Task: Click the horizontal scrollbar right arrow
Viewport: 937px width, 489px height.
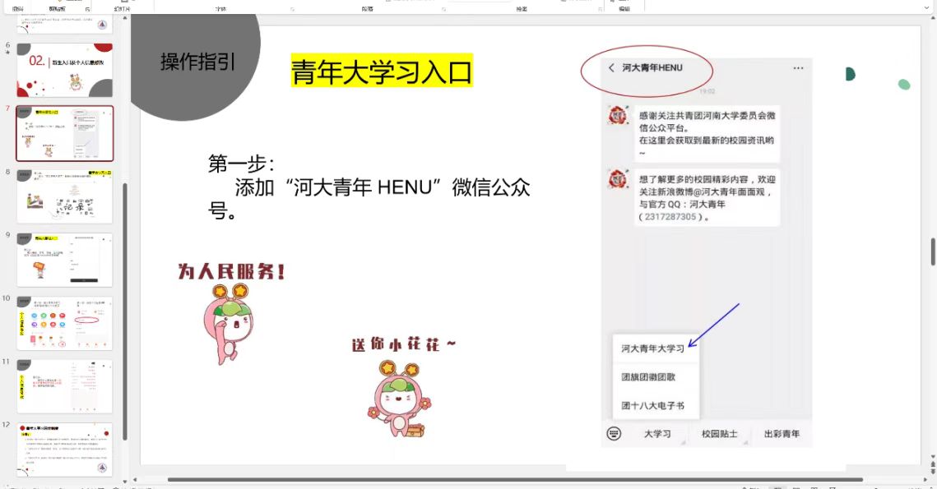Action: coord(925,479)
